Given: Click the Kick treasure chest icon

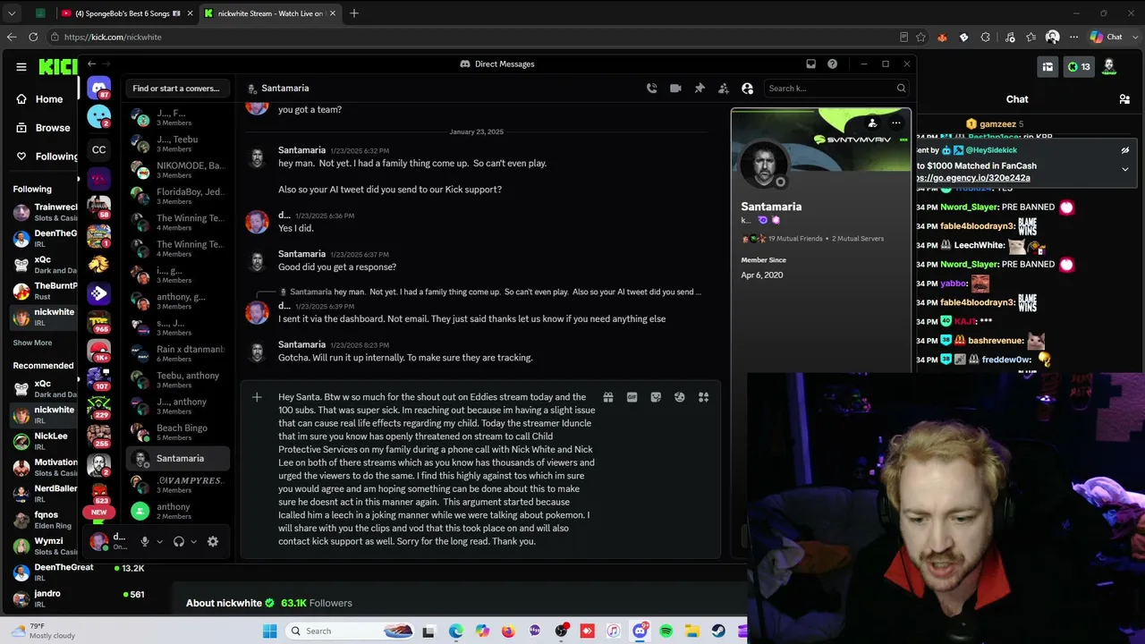Looking at the screenshot, I should click(x=1047, y=67).
